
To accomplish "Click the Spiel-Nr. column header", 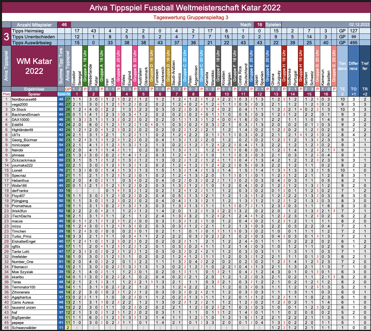I will [x=64, y=94].
